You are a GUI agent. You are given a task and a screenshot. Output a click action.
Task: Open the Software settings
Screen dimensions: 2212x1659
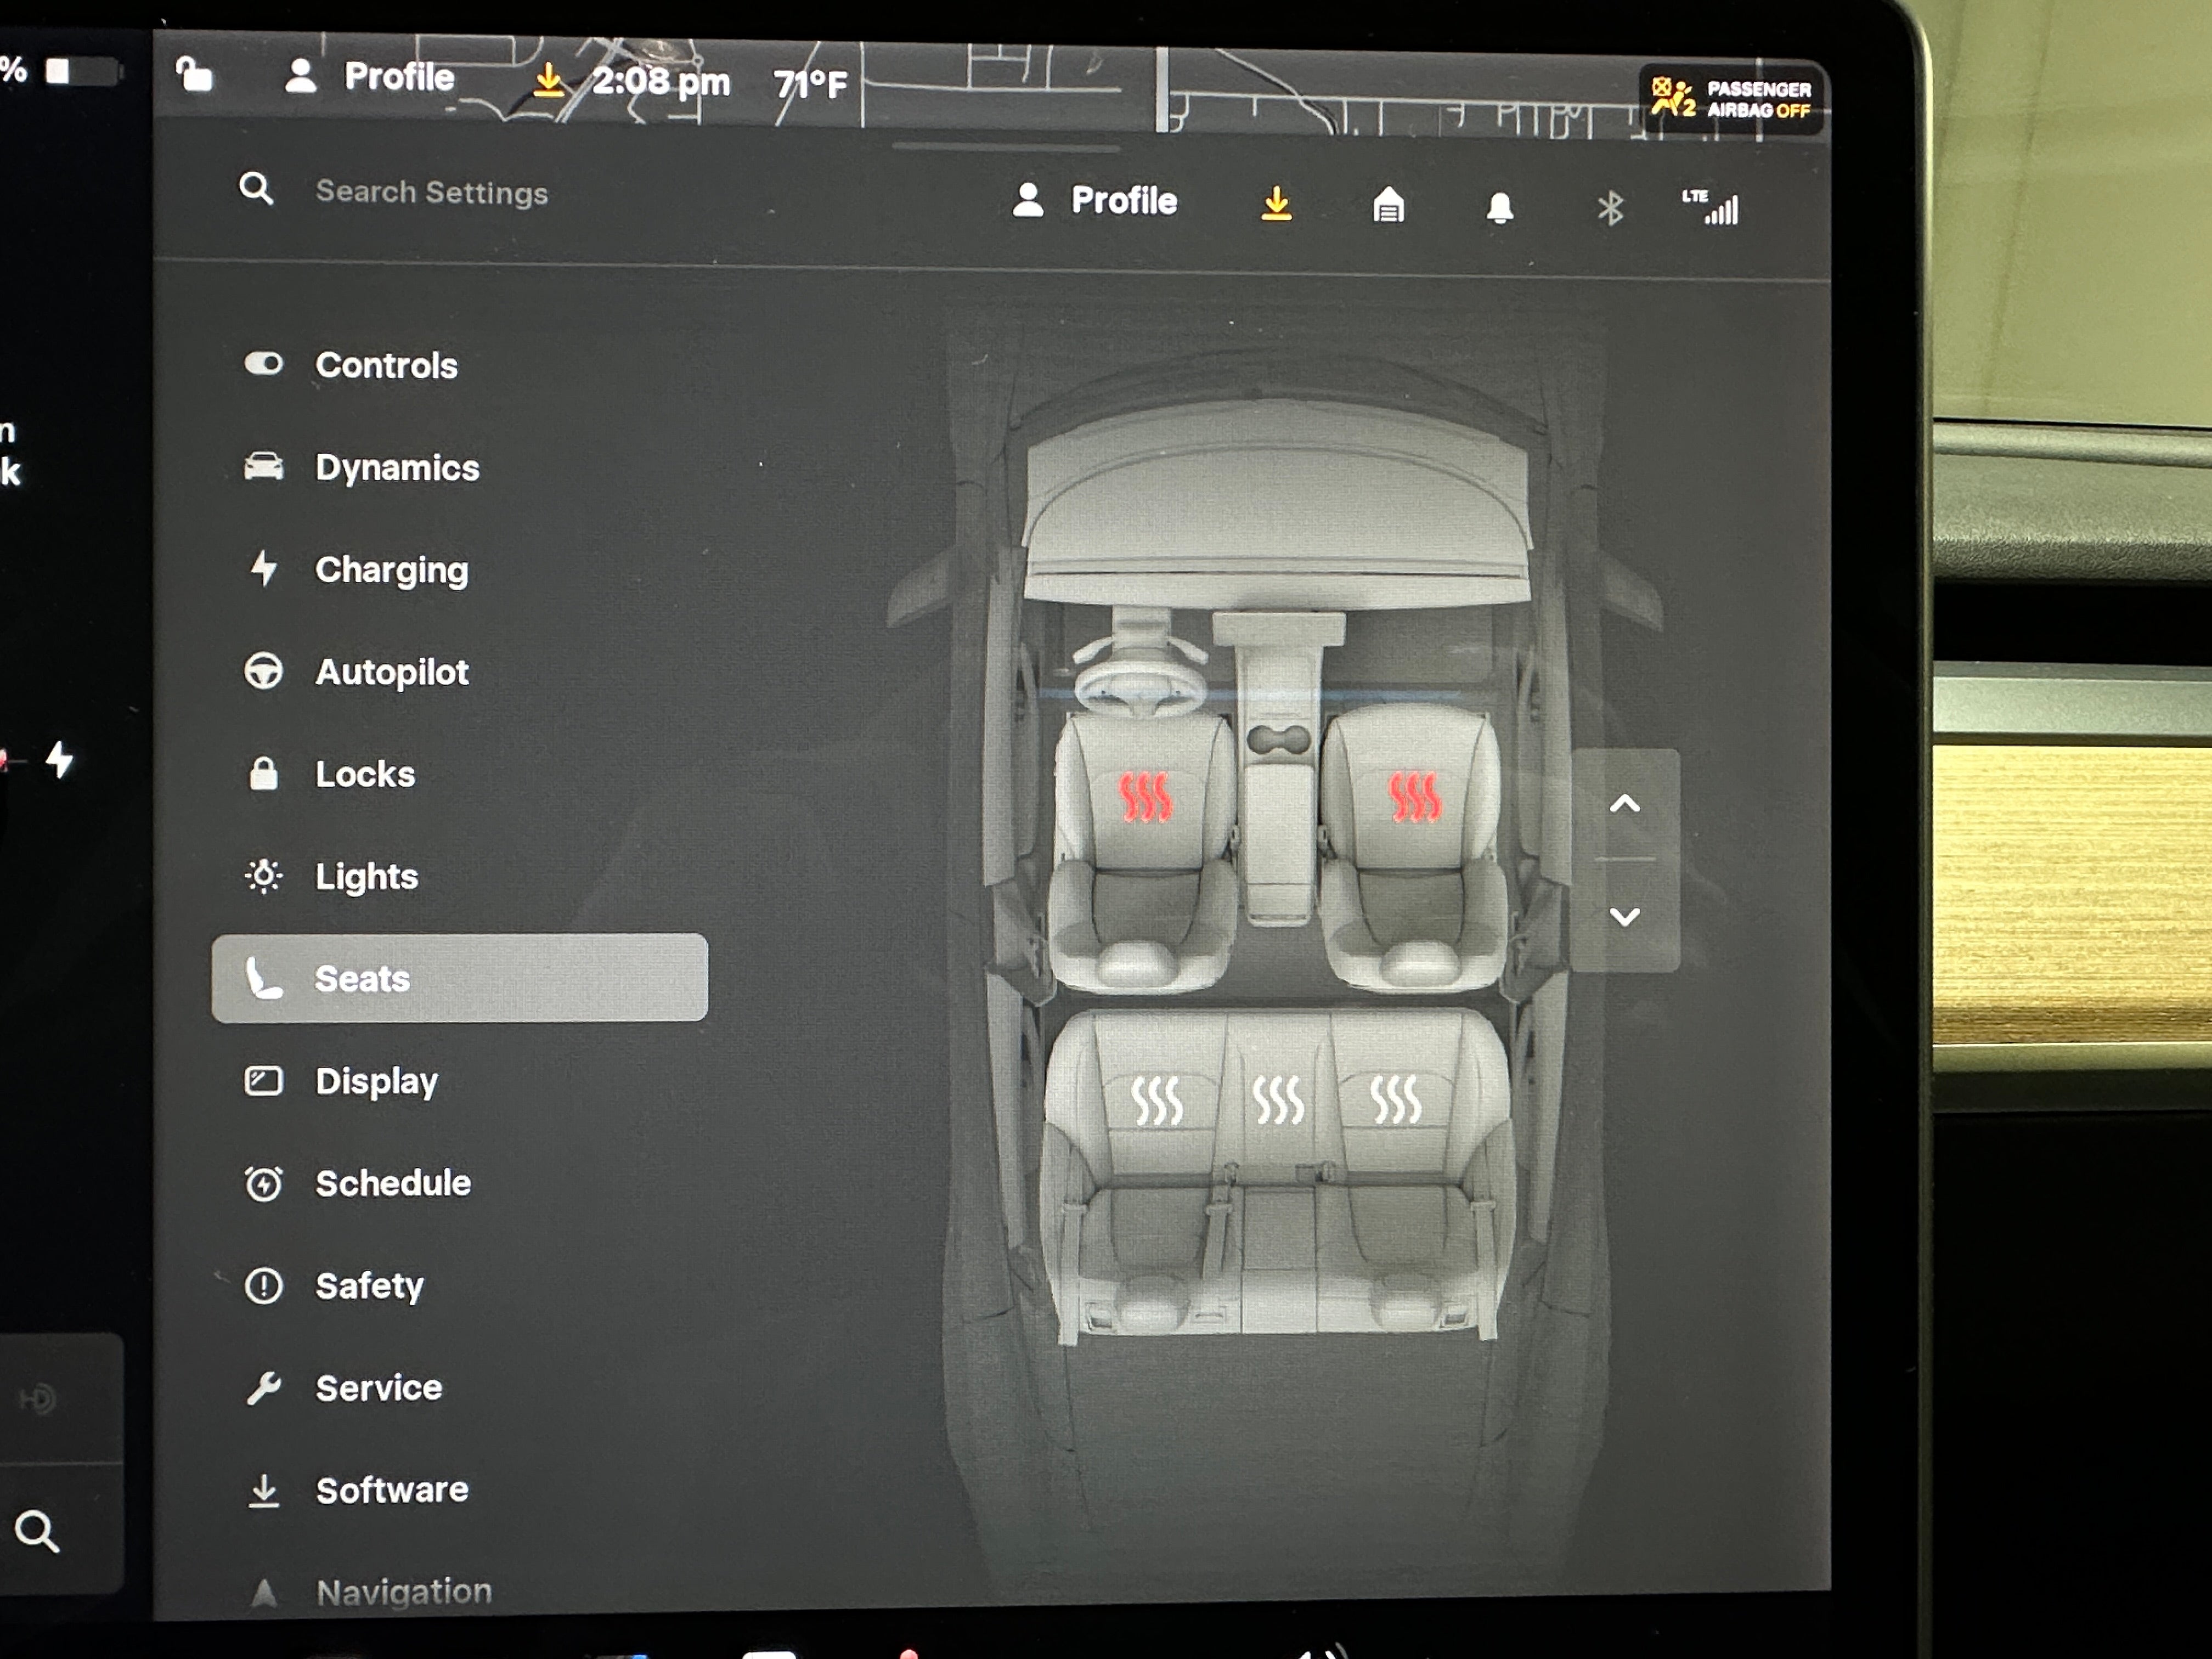pos(391,1490)
